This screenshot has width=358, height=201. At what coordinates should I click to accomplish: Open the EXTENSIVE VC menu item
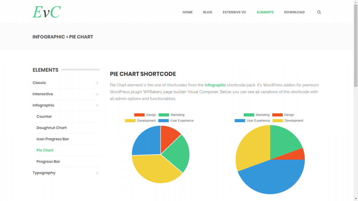(x=235, y=12)
